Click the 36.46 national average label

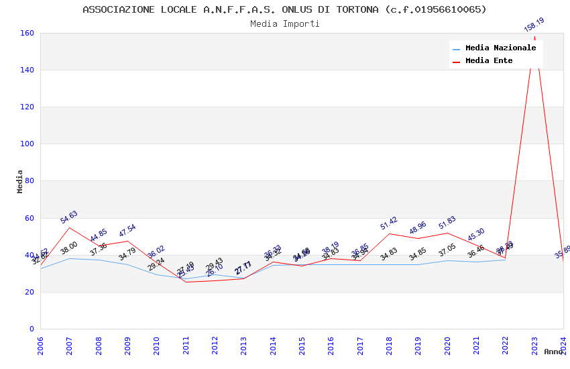(476, 251)
